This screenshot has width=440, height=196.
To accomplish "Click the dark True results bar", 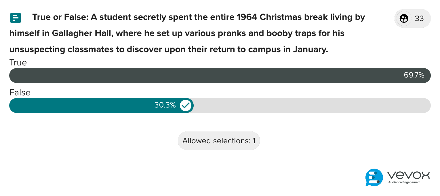I will pyautogui.click(x=201, y=76).
